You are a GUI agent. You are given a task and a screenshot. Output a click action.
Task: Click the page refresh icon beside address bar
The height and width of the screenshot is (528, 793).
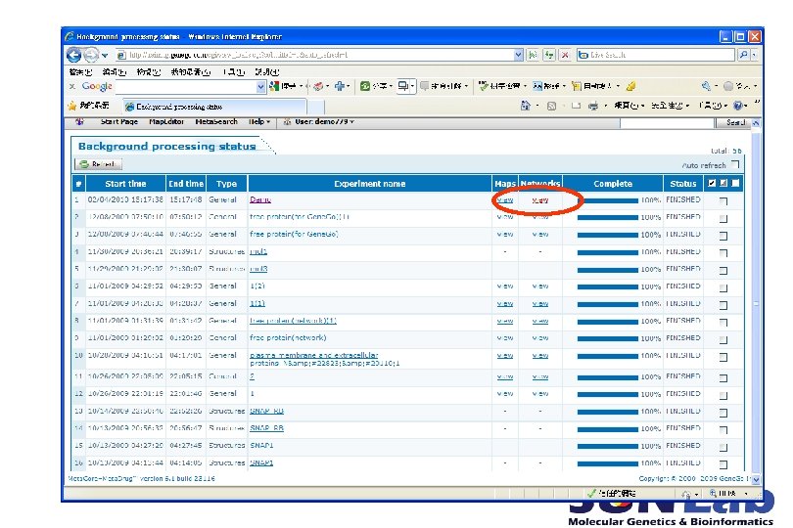pyautogui.click(x=548, y=55)
